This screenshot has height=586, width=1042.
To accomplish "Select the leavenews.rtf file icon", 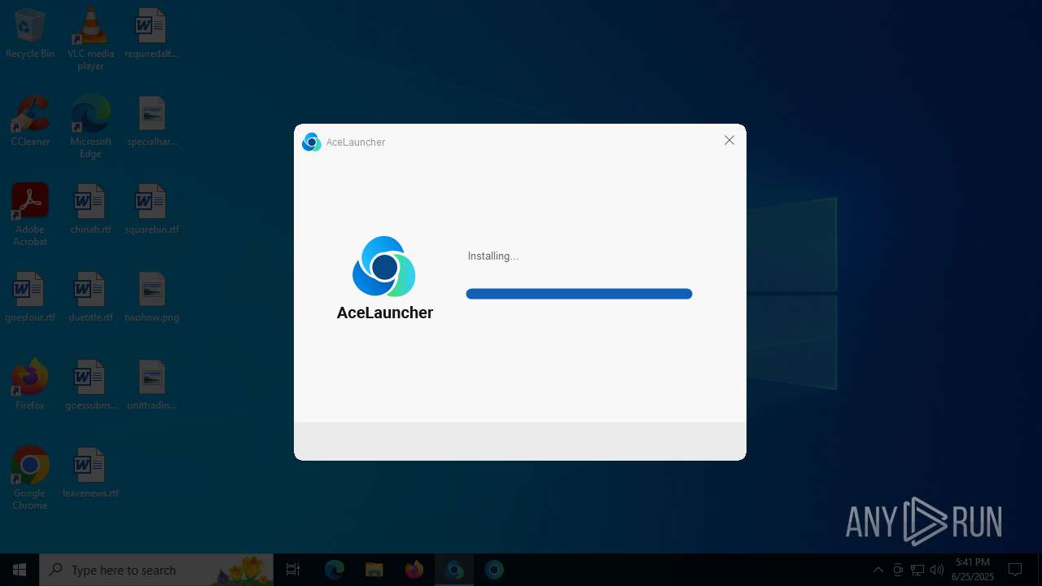I will [90, 474].
